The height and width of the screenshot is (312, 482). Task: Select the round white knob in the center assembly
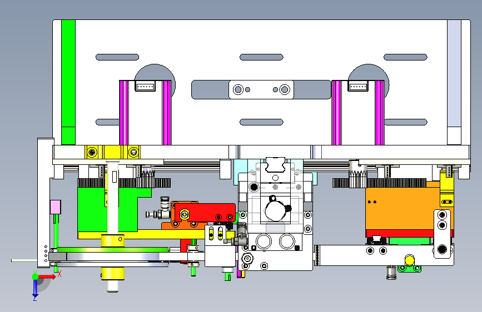275,210
